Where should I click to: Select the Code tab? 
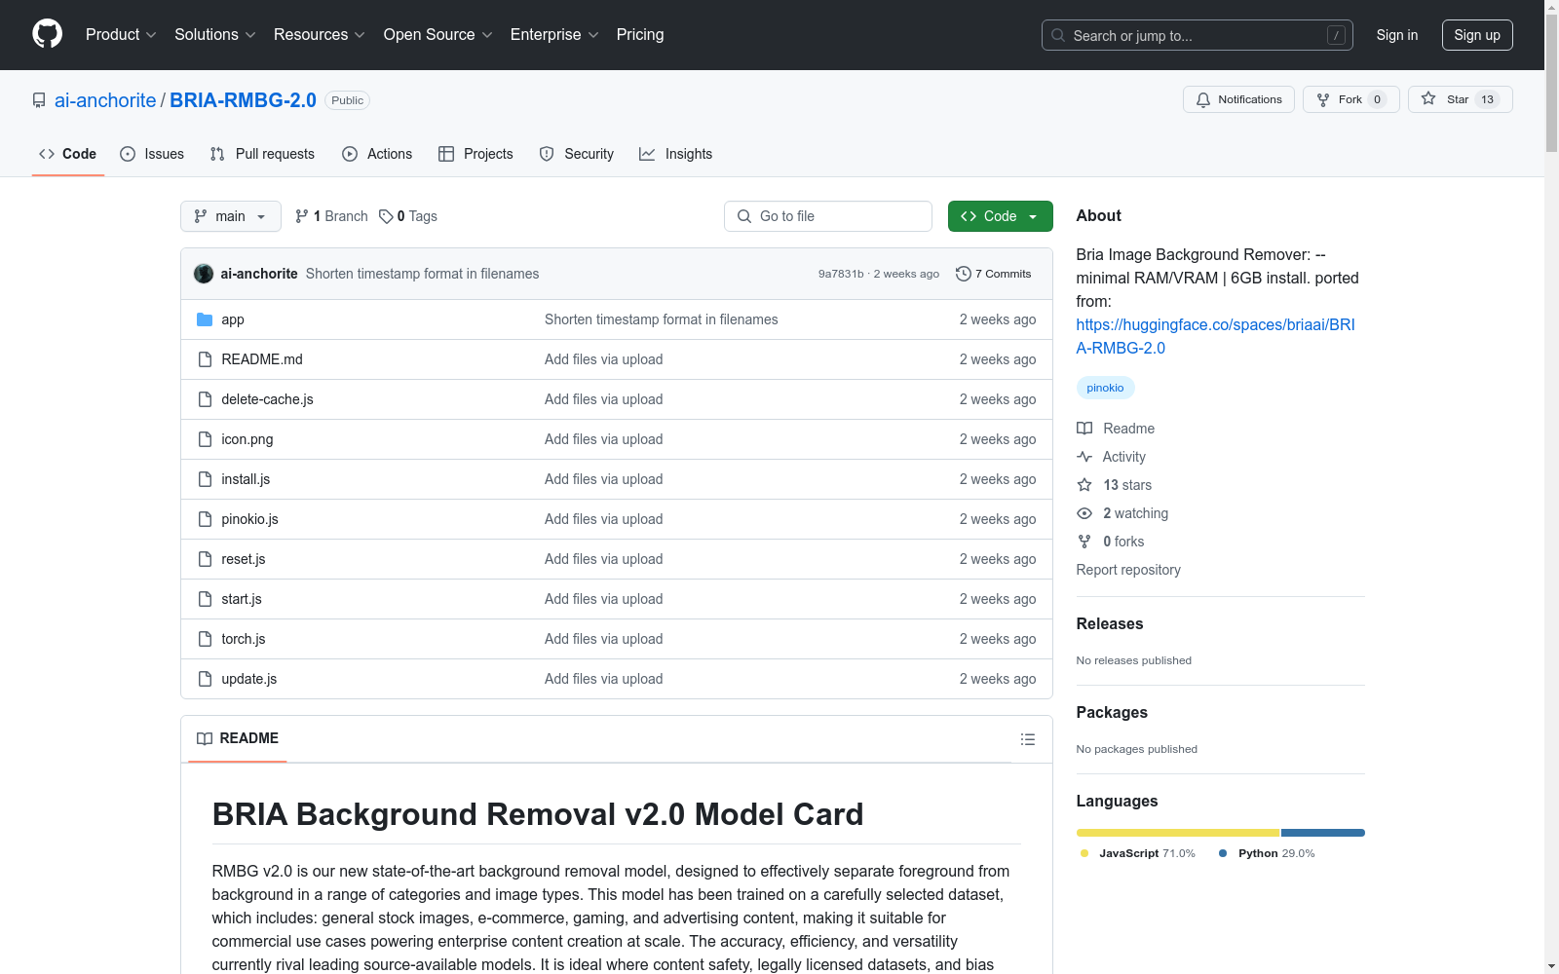click(67, 154)
